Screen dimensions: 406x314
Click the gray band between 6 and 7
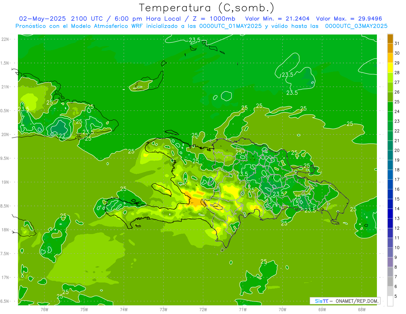pyautogui.click(x=390, y=281)
